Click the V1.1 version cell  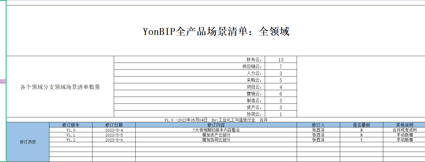point(71,135)
